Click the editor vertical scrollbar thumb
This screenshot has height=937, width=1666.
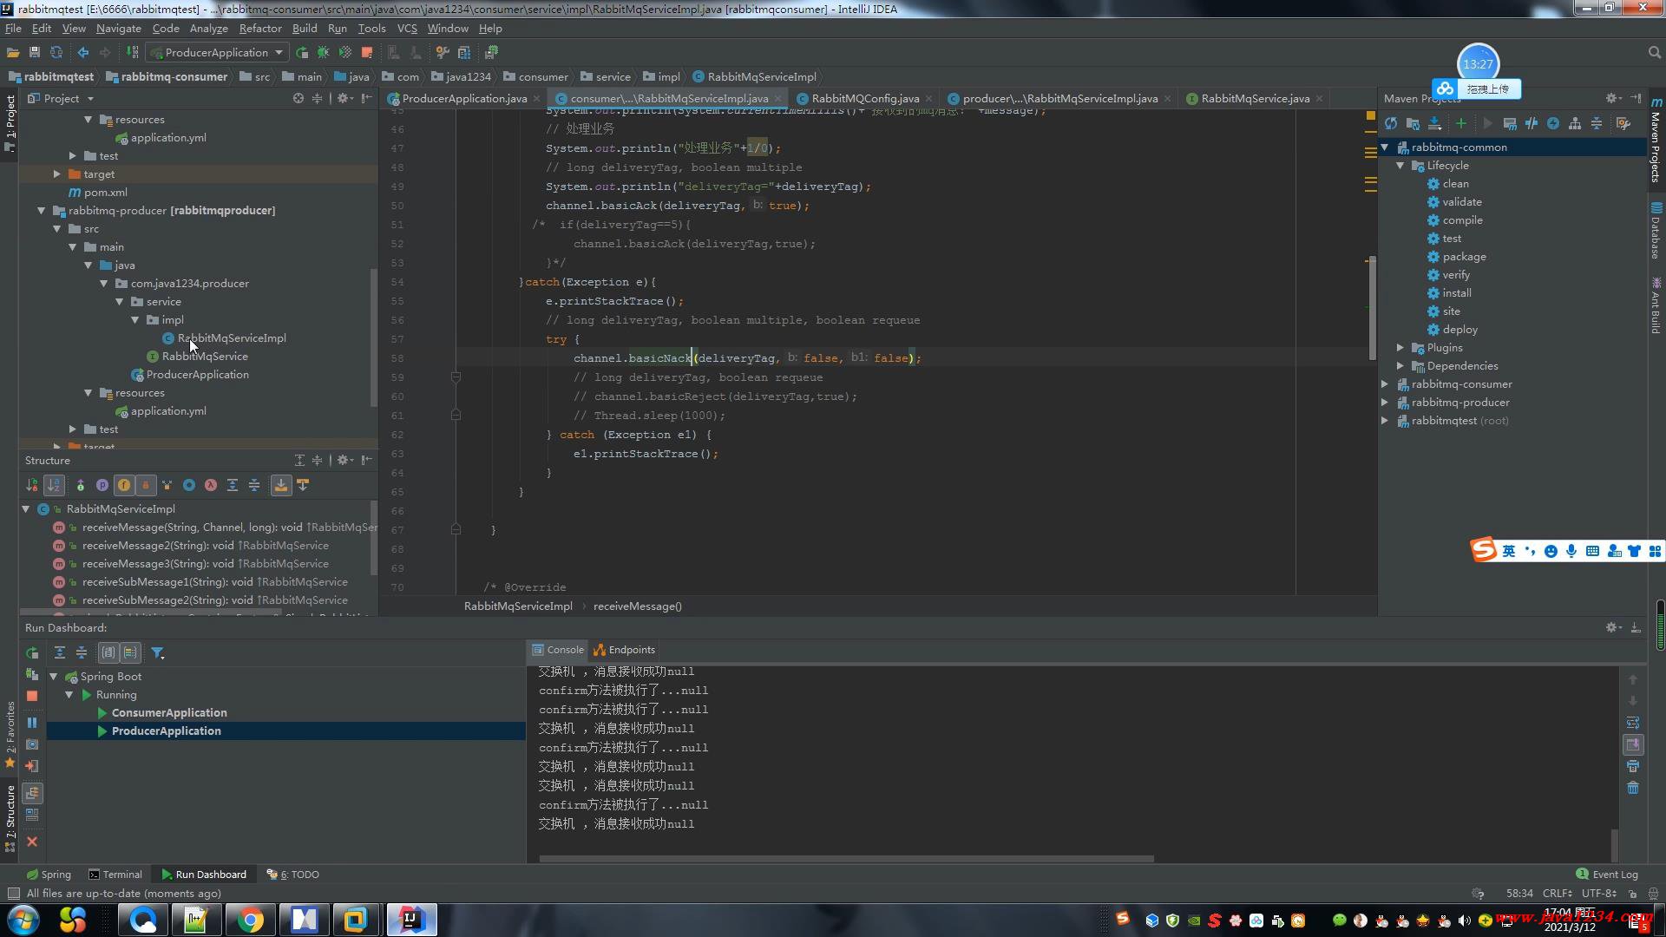(x=1372, y=308)
